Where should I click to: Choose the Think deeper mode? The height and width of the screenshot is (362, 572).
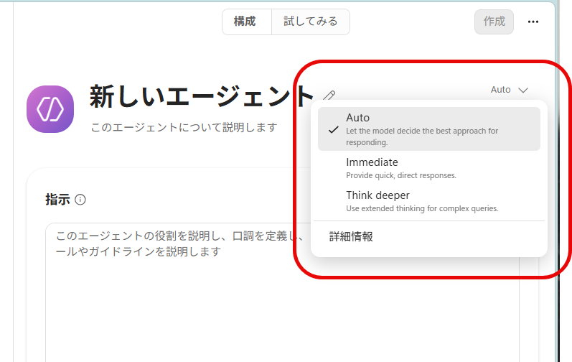tap(429, 200)
